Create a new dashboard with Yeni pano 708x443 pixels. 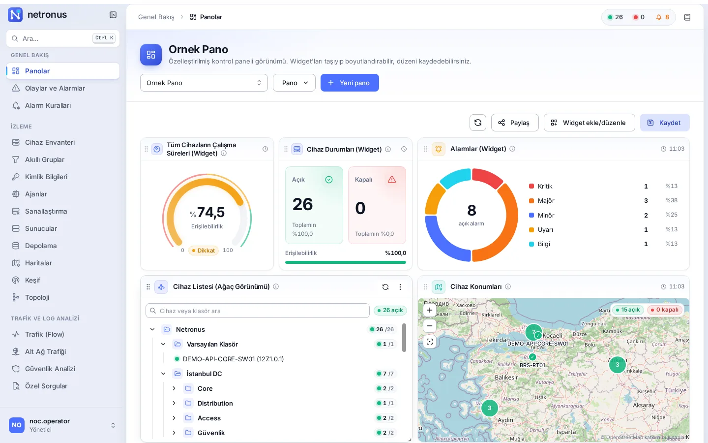350,83
